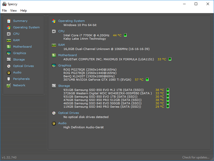This screenshot has height=161, width=214.
Task: Open the Operating System heading link
Action: point(71,21)
